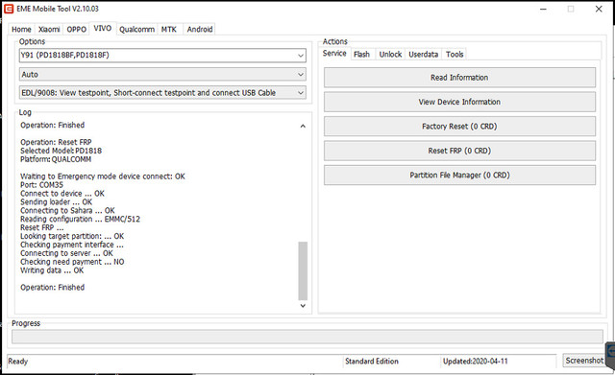Click 'Updated:2020-04-11' status entry

(475, 362)
